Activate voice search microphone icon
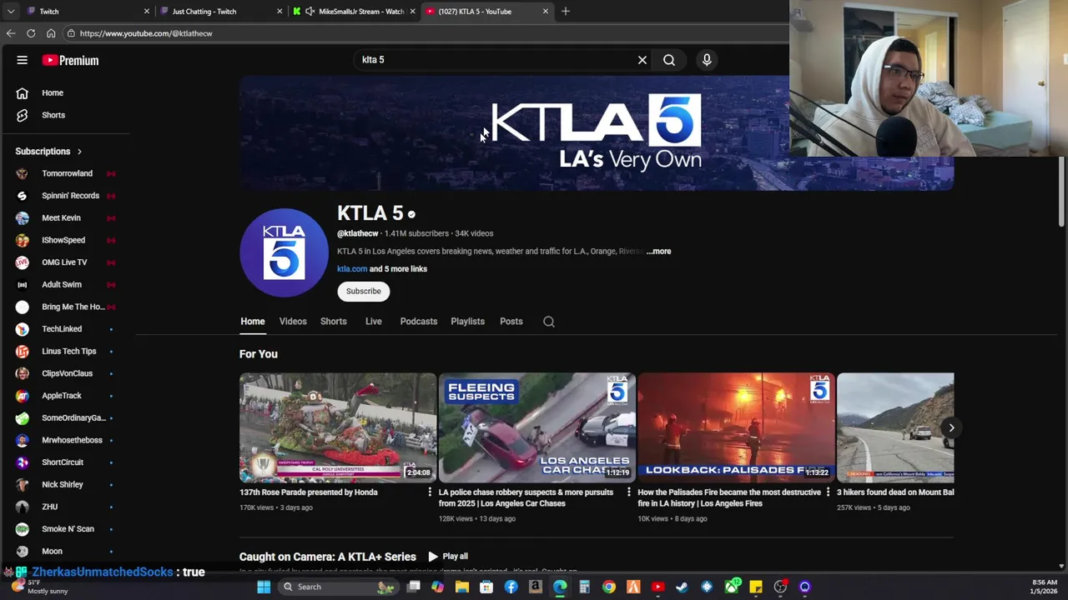The width and height of the screenshot is (1068, 600). (x=707, y=60)
